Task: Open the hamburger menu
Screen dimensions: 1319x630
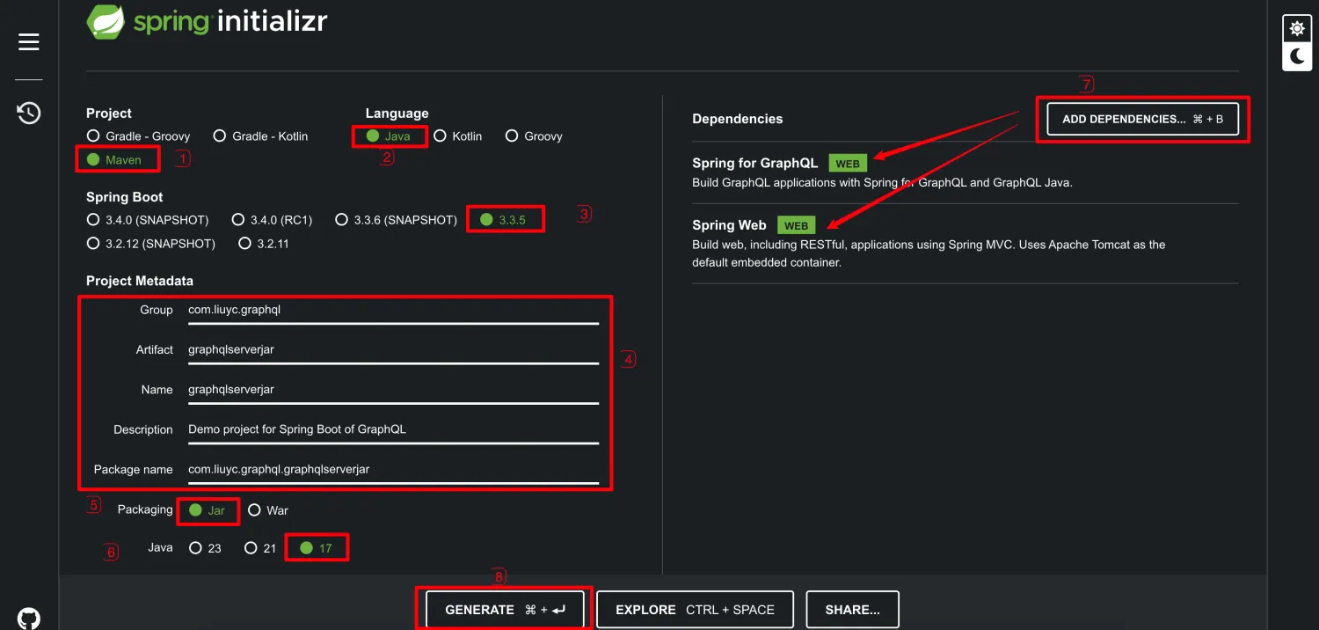Action: point(29,41)
